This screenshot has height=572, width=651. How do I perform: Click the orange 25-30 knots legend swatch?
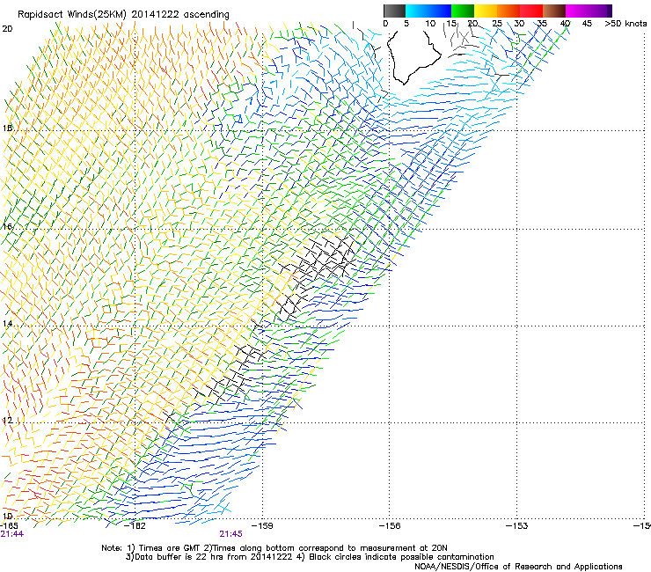point(508,11)
